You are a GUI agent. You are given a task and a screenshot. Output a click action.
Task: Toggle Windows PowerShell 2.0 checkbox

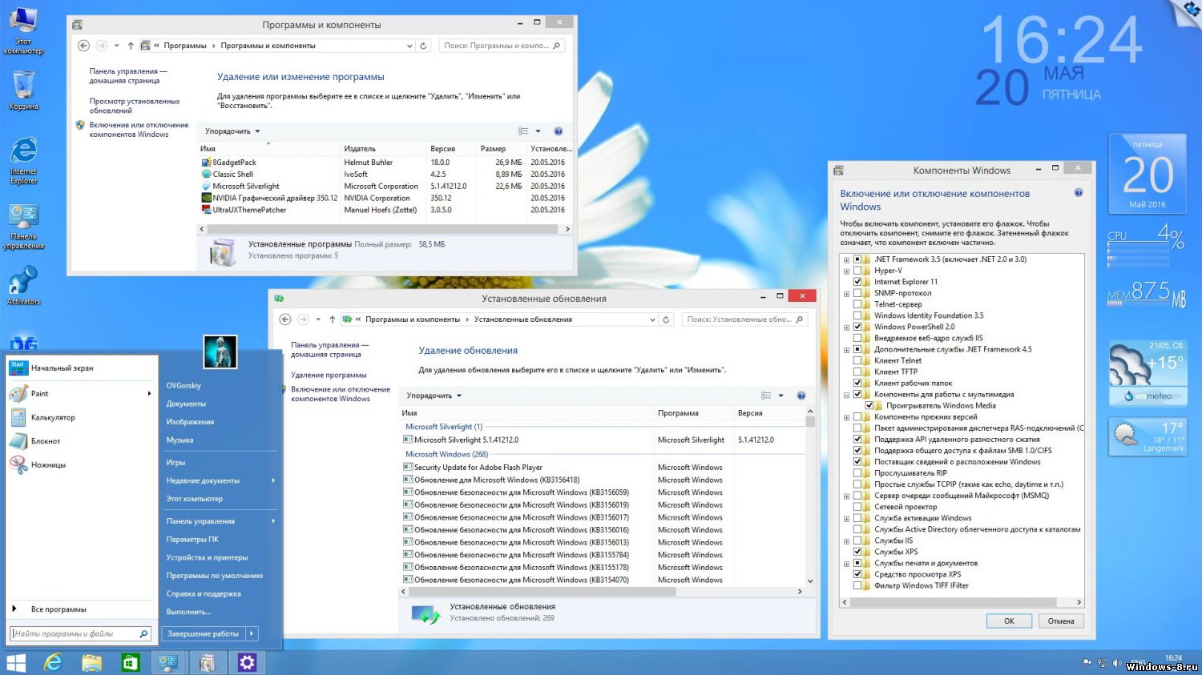(857, 327)
